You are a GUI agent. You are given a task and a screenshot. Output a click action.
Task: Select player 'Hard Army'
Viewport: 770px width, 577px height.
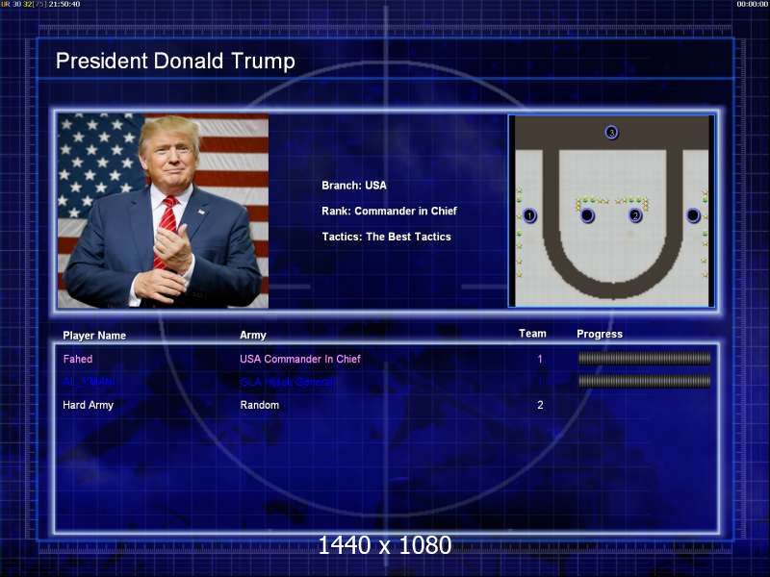88,405
